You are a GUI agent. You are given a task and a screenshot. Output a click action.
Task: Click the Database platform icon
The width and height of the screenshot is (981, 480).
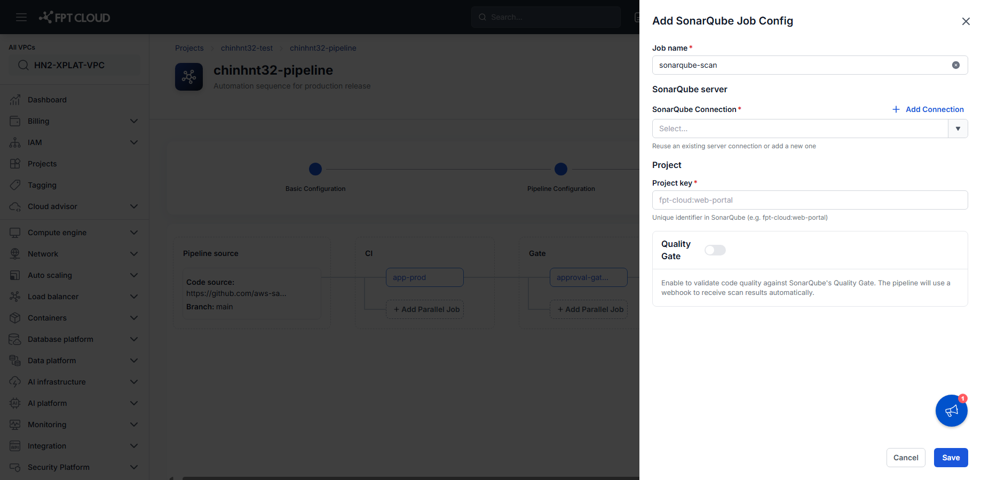15,339
